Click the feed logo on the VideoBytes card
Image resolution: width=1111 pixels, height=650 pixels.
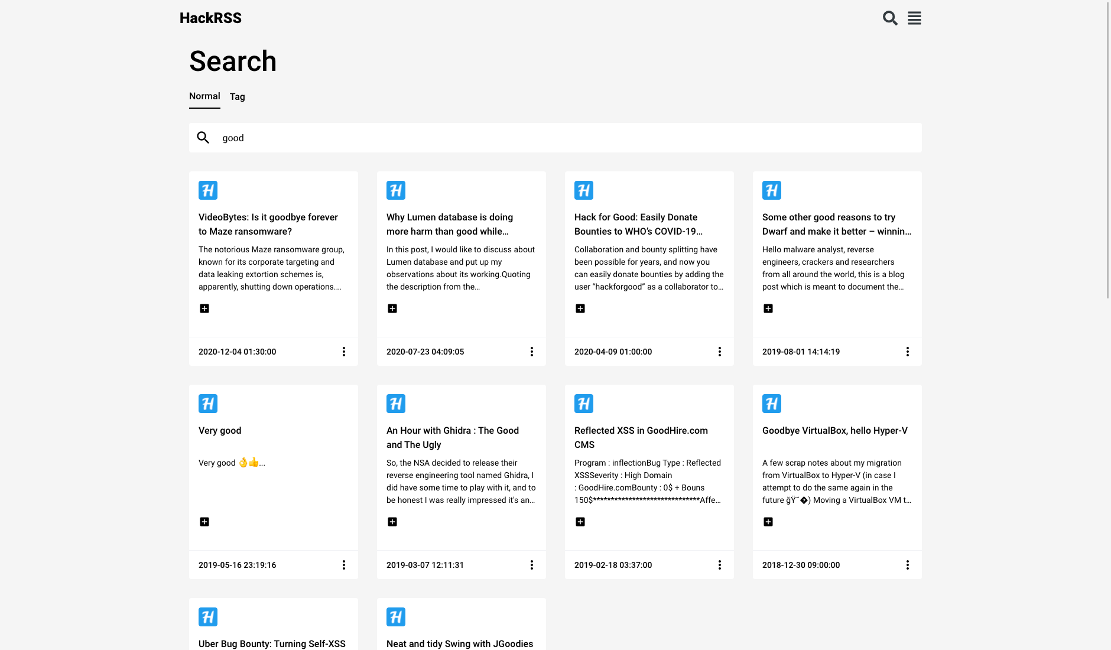[208, 190]
